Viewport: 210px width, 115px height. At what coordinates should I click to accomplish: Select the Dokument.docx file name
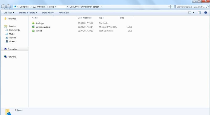(x=43, y=27)
